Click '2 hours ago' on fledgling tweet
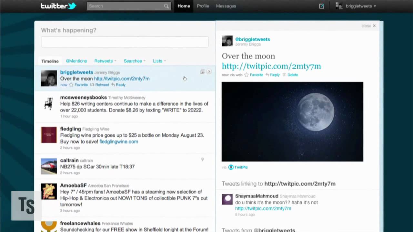Viewport: 413px width, 232px height. 70,148
